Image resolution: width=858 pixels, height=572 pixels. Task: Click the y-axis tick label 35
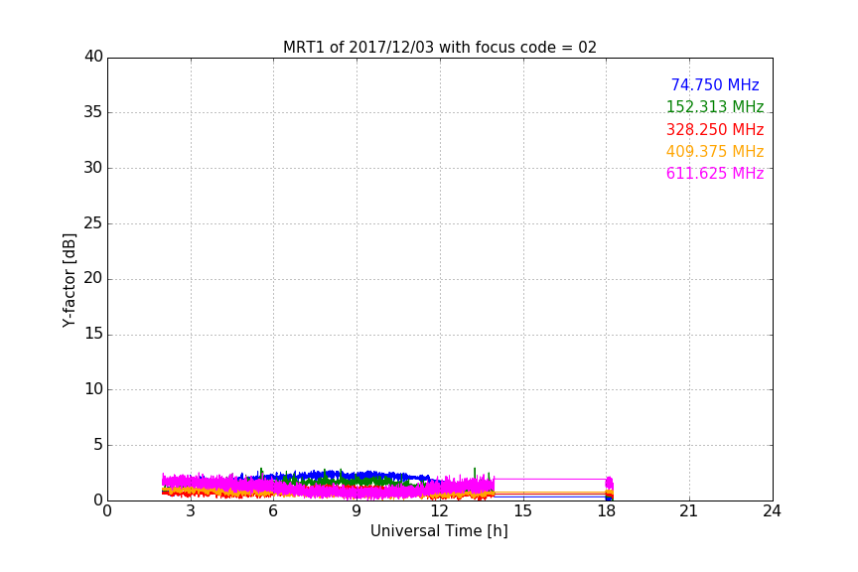93,112
